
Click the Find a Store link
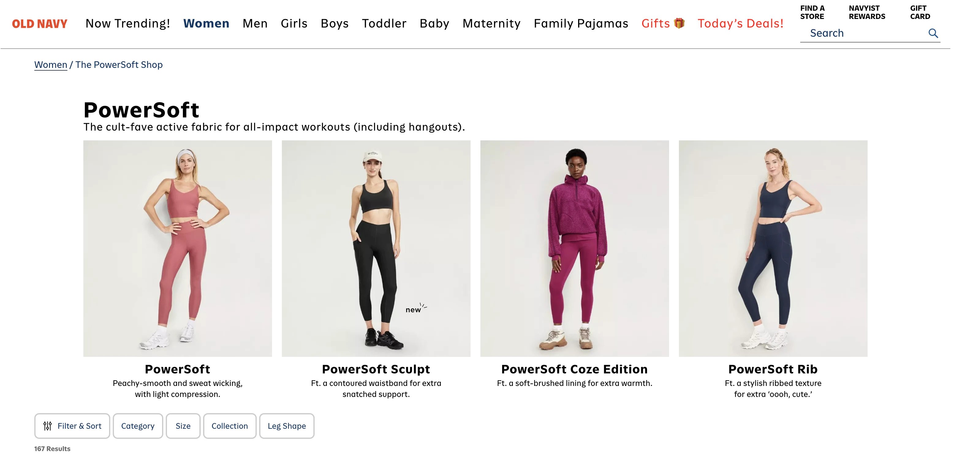point(812,12)
